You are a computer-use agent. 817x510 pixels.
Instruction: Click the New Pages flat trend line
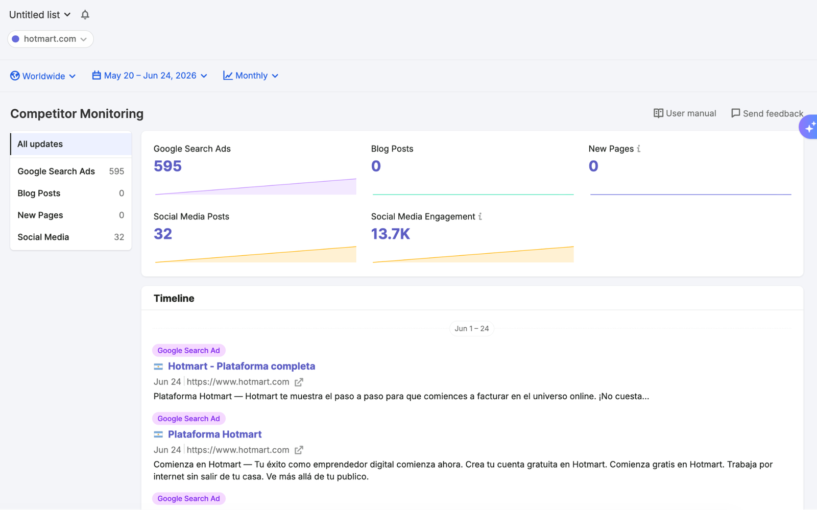pos(690,194)
